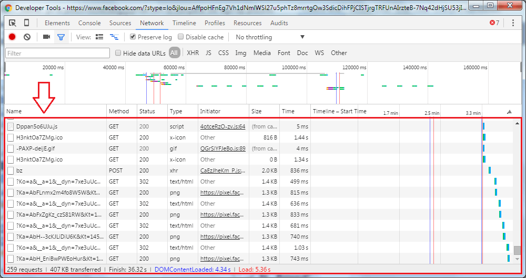The width and height of the screenshot is (526, 278).
Task: Filter requests by XHR type
Action: tap(193, 53)
